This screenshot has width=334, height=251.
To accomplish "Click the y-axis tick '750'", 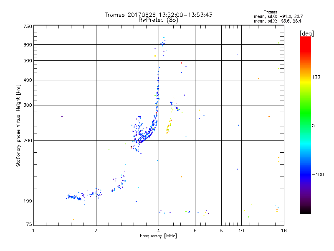I will 28,26.
